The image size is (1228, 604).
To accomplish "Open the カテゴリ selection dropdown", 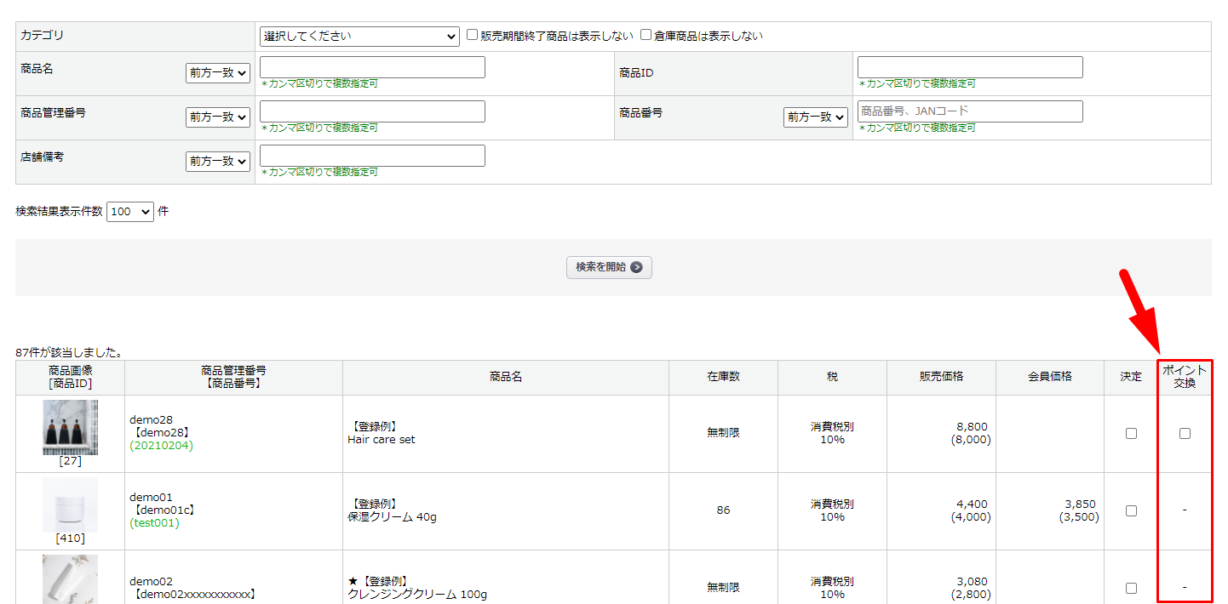I will (x=359, y=37).
